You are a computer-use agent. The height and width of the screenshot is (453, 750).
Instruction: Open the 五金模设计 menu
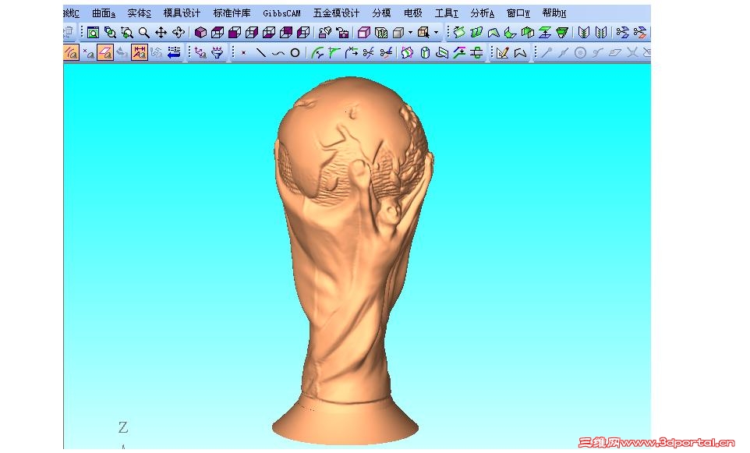pyautogui.click(x=336, y=13)
